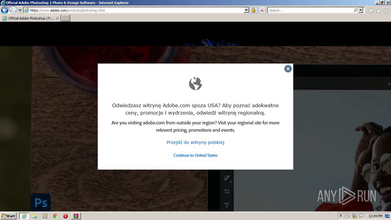Click the Photoshop Ps logo icon
The height and width of the screenshot is (220, 391).
pos(40,203)
